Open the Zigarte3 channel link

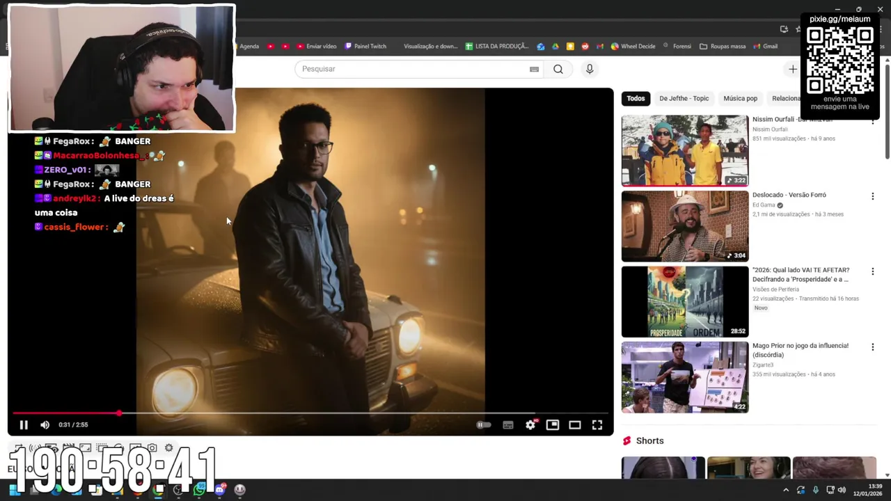point(763,365)
